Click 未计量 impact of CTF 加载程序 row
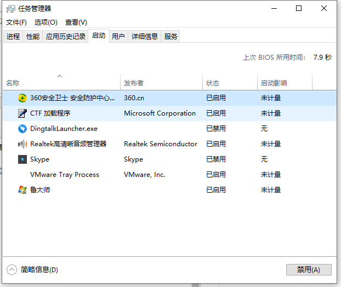341x287 pixels. pyautogui.click(x=271, y=113)
